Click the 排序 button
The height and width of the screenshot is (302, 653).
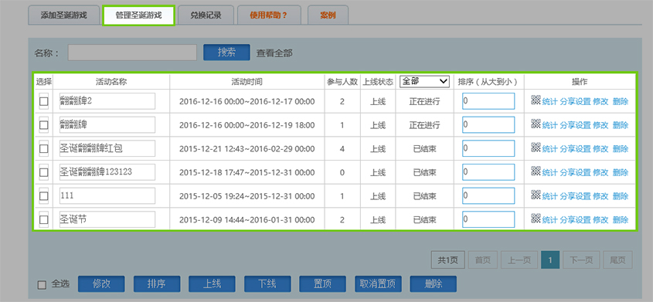pos(157,284)
